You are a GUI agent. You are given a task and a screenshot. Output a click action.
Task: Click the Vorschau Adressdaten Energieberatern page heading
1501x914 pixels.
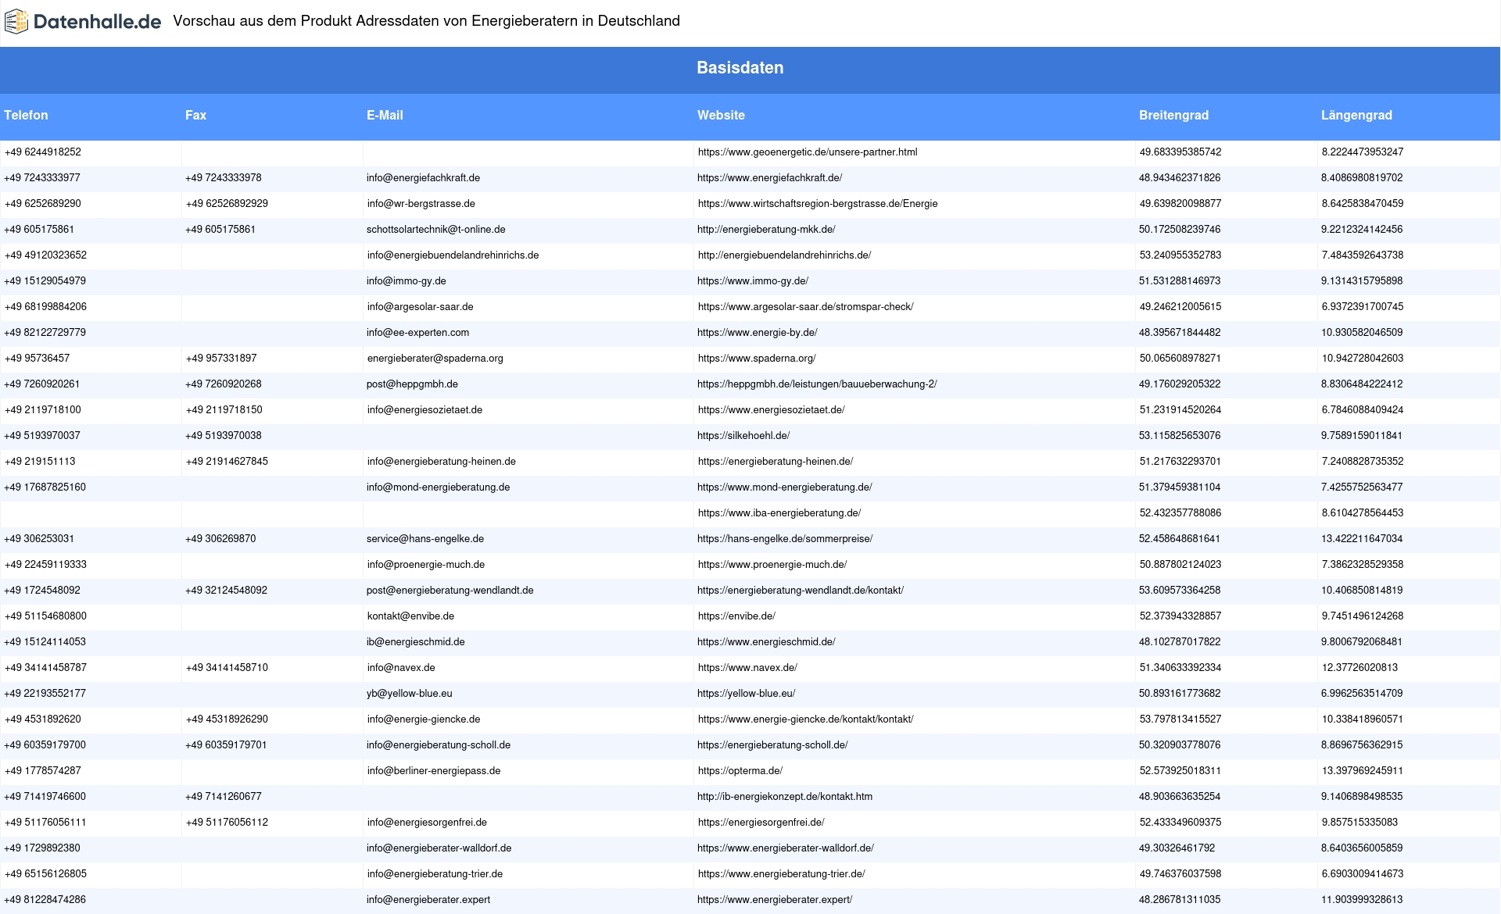[x=427, y=21]
